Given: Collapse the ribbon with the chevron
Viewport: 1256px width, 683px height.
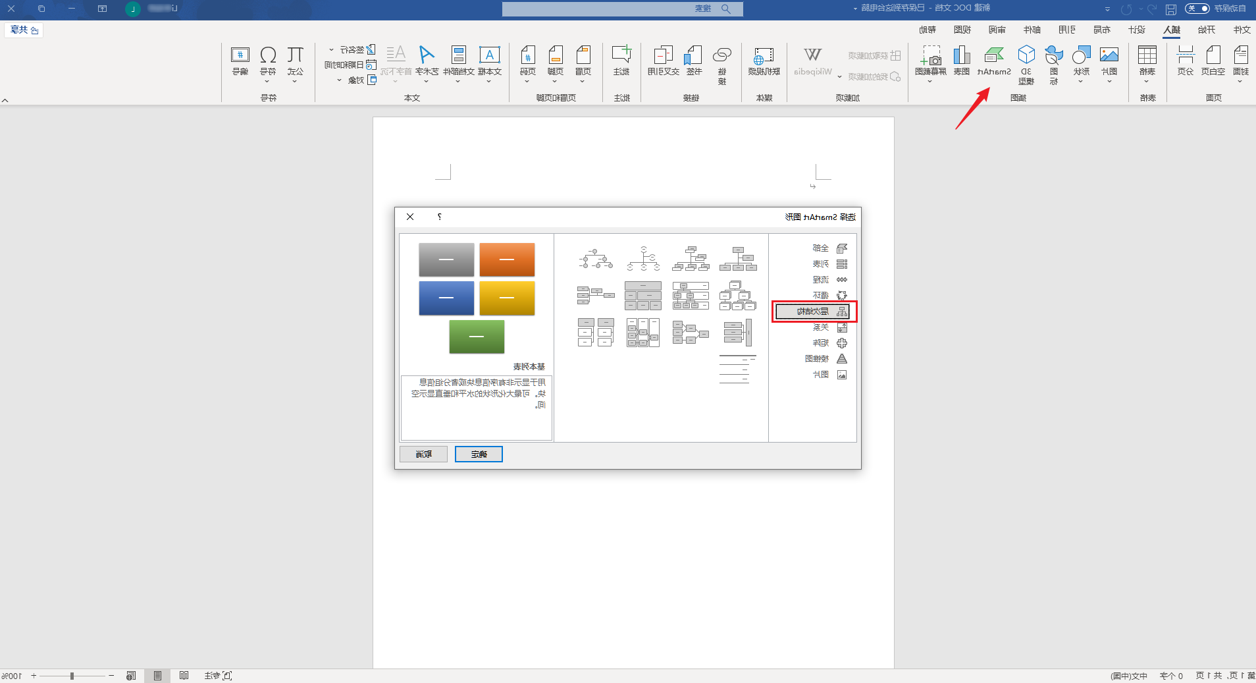Looking at the screenshot, I should coord(5,100).
